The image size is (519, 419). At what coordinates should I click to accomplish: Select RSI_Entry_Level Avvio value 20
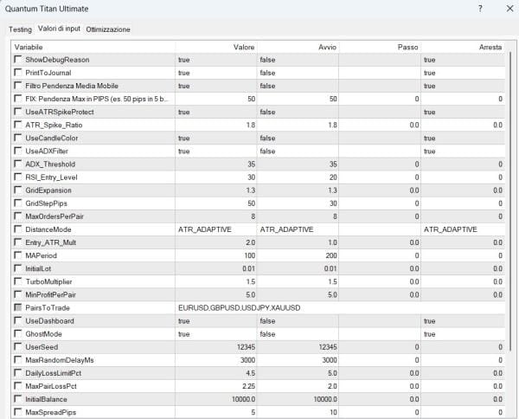pyautogui.click(x=298, y=177)
